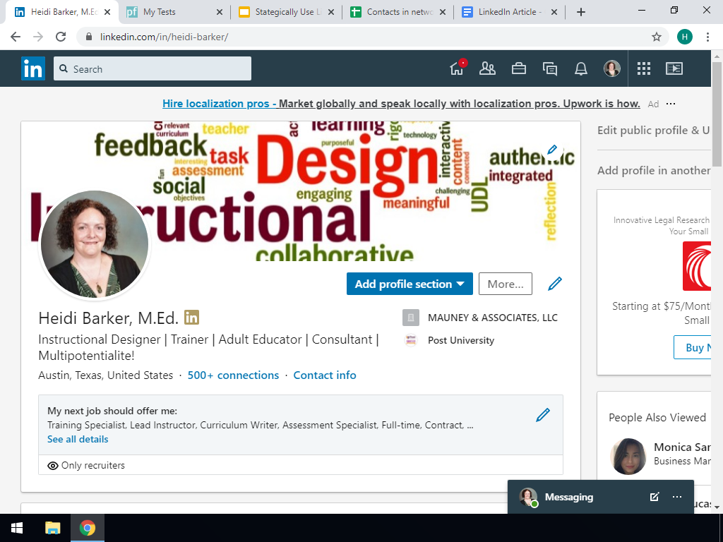Open a new browser tab
The image size is (723, 542).
(581, 13)
